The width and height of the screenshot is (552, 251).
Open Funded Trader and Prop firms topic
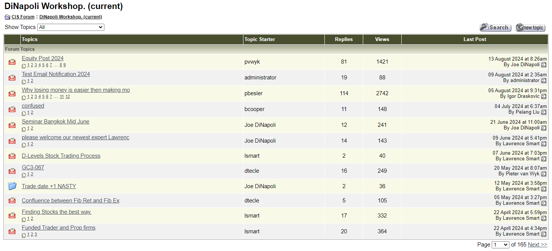point(58,228)
